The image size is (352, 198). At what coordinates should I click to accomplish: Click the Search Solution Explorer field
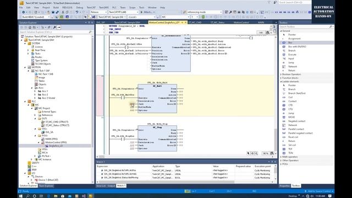(56, 32)
